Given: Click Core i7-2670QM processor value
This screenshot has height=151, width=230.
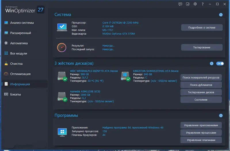Looking at the screenshot, I should pyautogui.click(x=120, y=23).
